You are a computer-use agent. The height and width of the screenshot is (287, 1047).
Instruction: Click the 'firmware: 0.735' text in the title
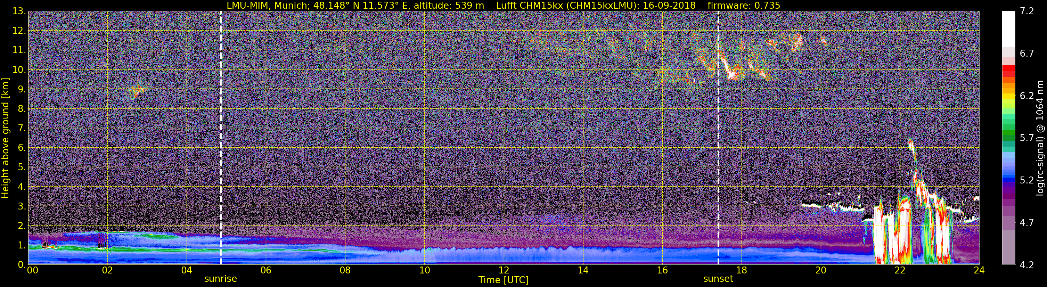click(744, 5)
